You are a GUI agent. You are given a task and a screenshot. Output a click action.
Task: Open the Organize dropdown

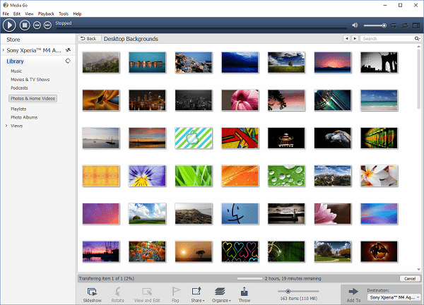coord(220,292)
